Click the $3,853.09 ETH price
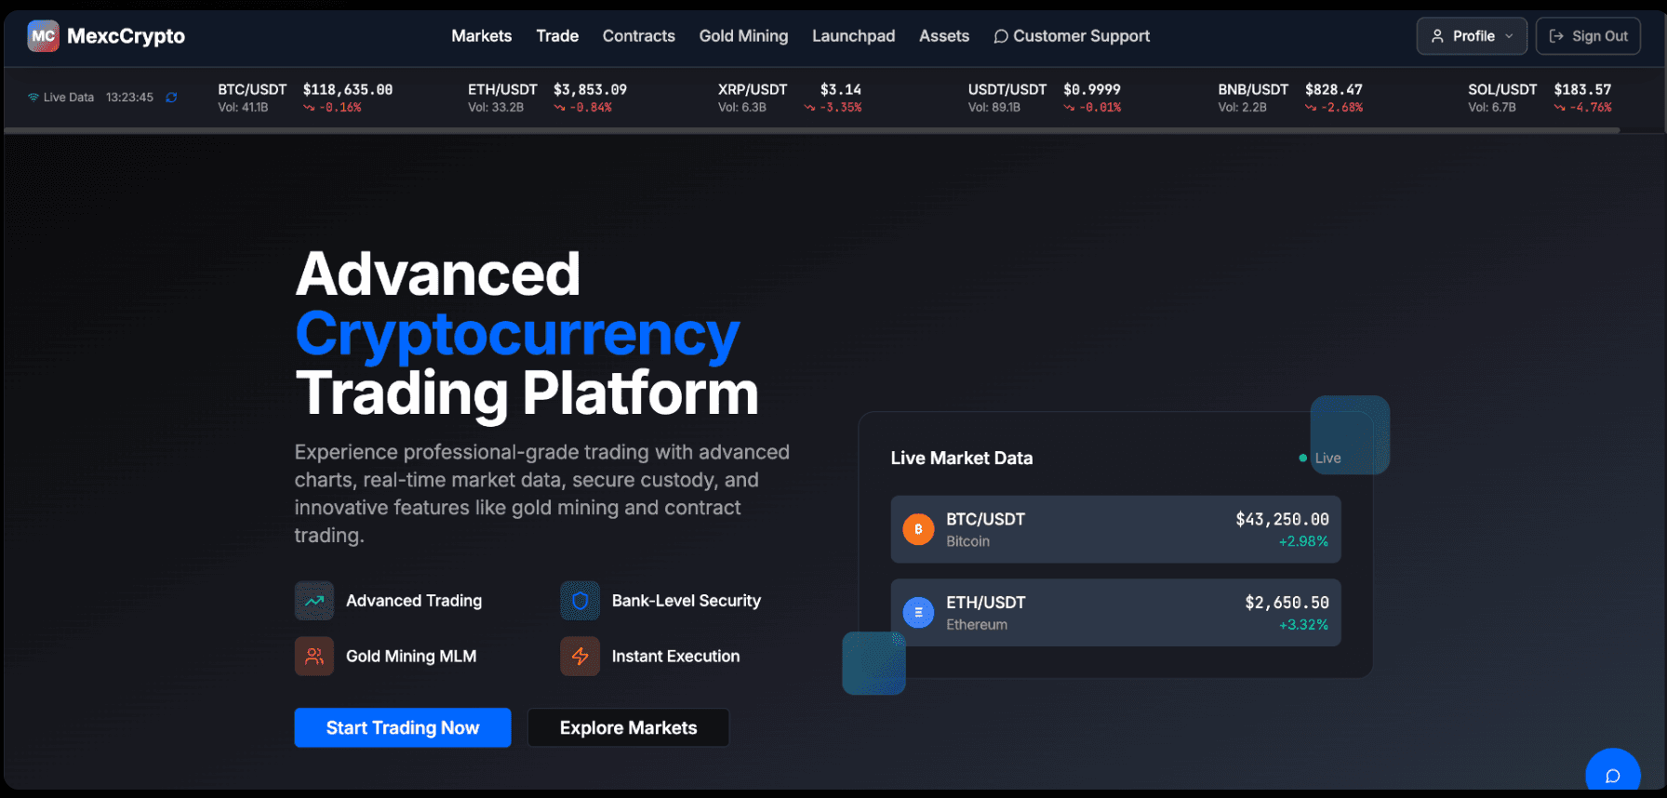The width and height of the screenshot is (1667, 798). point(590,89)
